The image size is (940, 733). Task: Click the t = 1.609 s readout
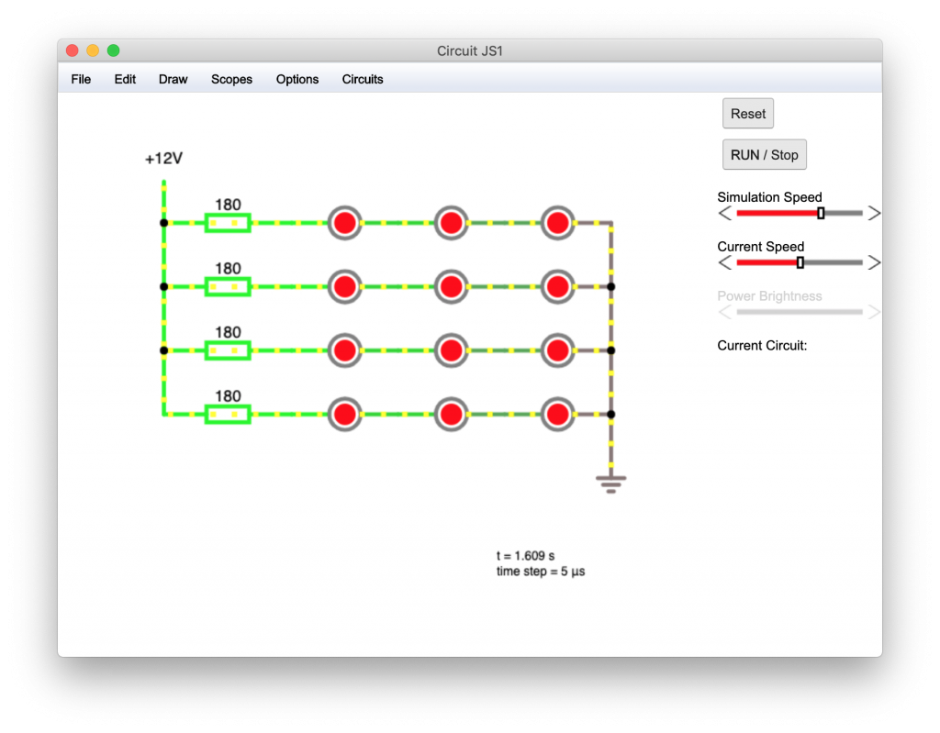tap(525, 556)
